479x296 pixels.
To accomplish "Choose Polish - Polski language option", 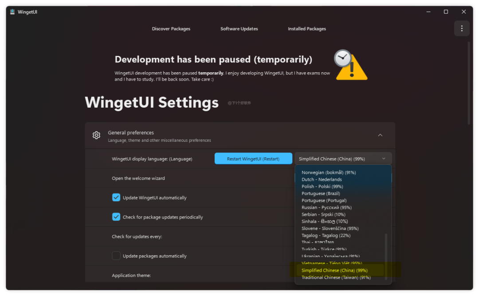I will point(322,187).
